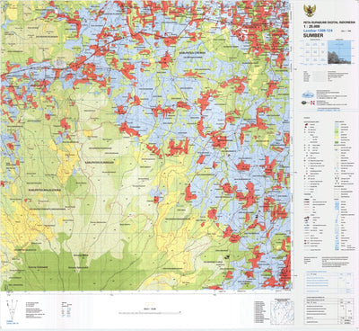Click the KABUPATEN MAJALENGKA map label
This screenshot has width=359, height=331.
click(45, 190)
